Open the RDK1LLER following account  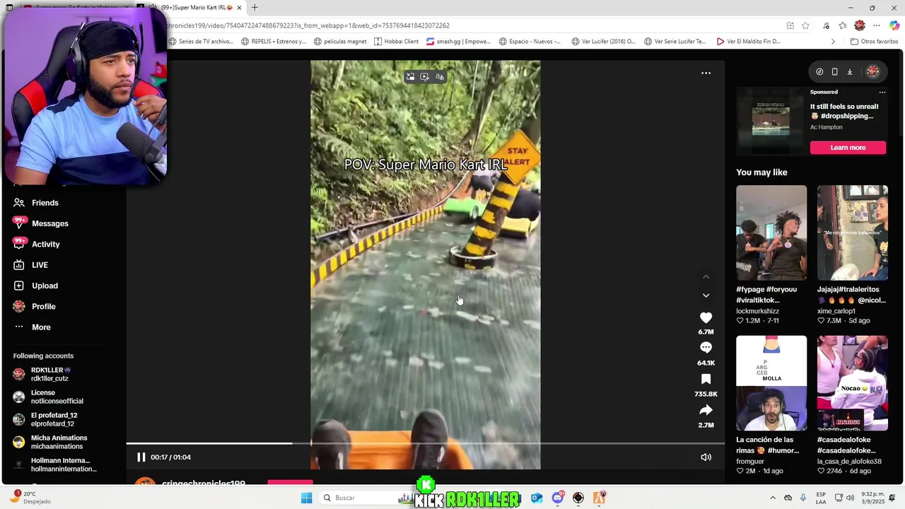49,374
